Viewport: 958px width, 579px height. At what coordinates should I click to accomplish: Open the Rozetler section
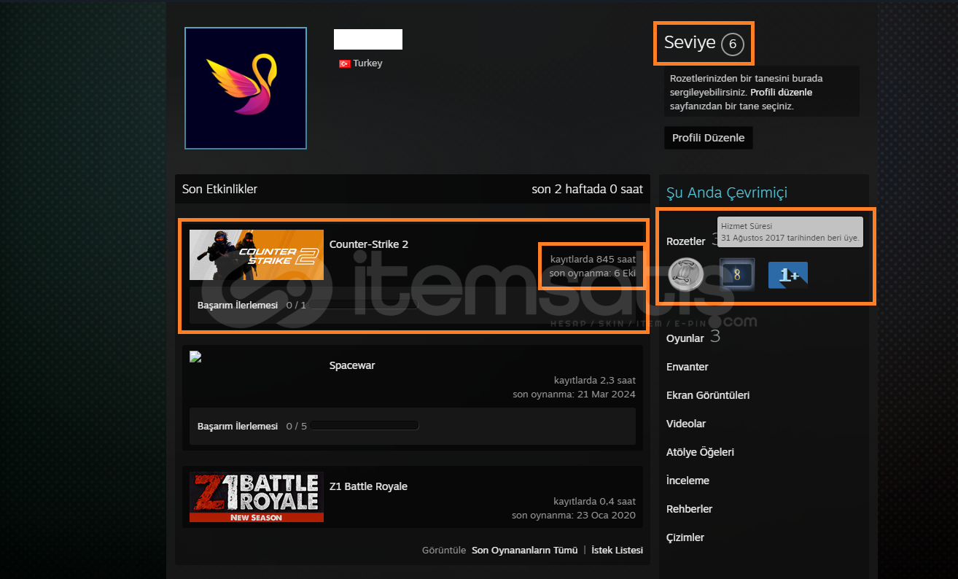coord(686,241)
